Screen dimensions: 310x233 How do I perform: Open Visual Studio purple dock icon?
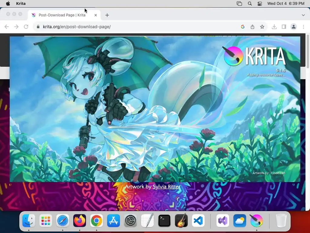(223, 221)
